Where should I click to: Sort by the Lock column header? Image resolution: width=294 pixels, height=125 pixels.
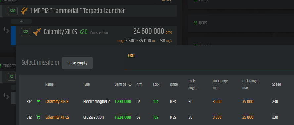156,84
